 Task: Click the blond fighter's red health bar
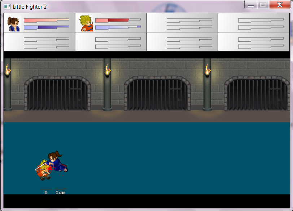click(x=118, y=20)
